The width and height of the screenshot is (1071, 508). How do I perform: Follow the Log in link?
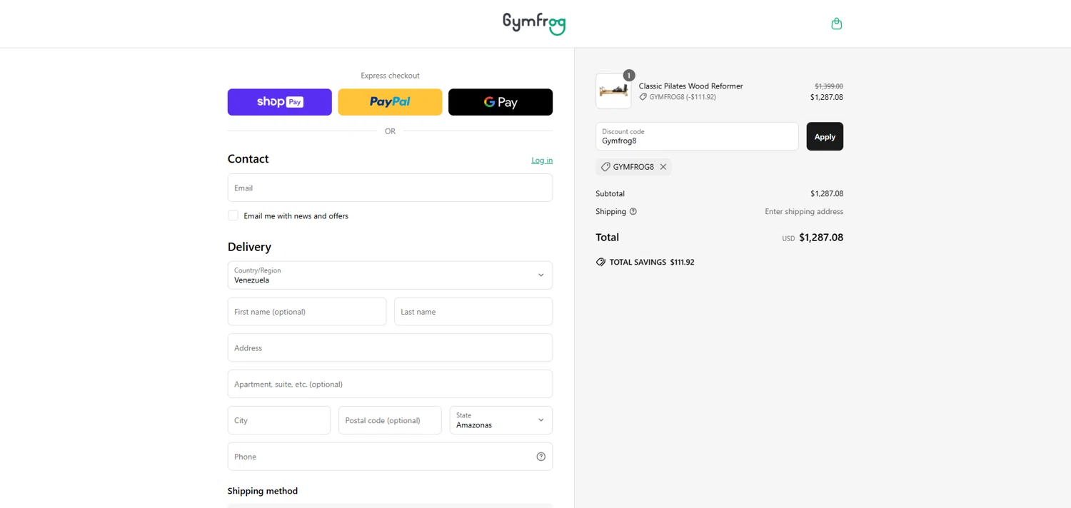tap(542, 161)
